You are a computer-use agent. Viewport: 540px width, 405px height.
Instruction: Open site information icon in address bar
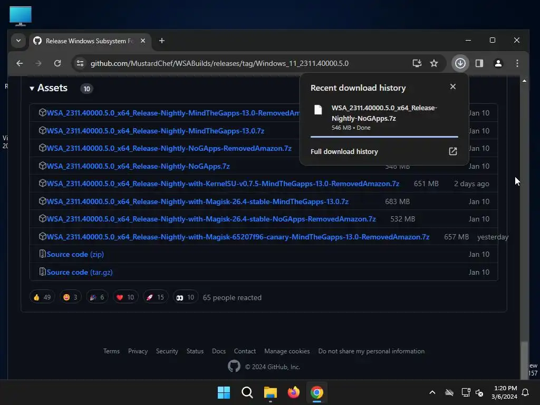coord(80,63)
